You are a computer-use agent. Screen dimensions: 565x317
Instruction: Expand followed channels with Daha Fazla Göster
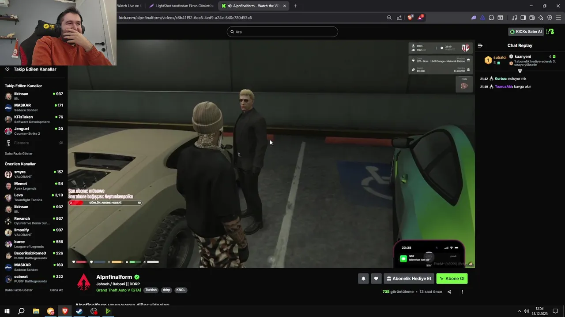[19, 154]
